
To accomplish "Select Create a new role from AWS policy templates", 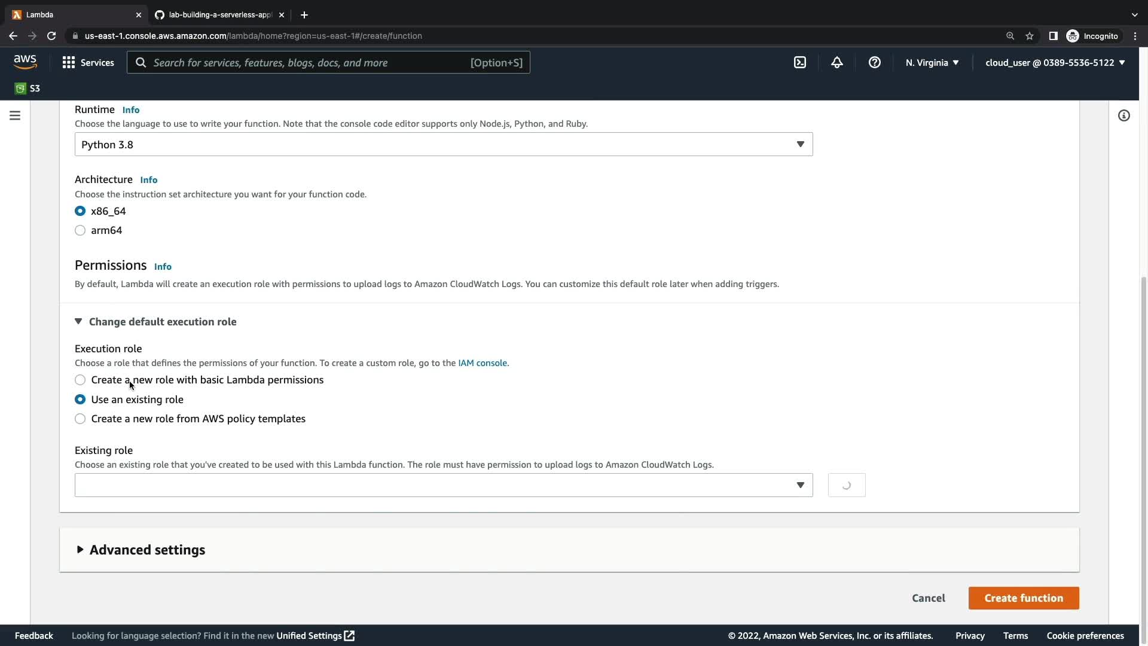I will click(80, 419).
